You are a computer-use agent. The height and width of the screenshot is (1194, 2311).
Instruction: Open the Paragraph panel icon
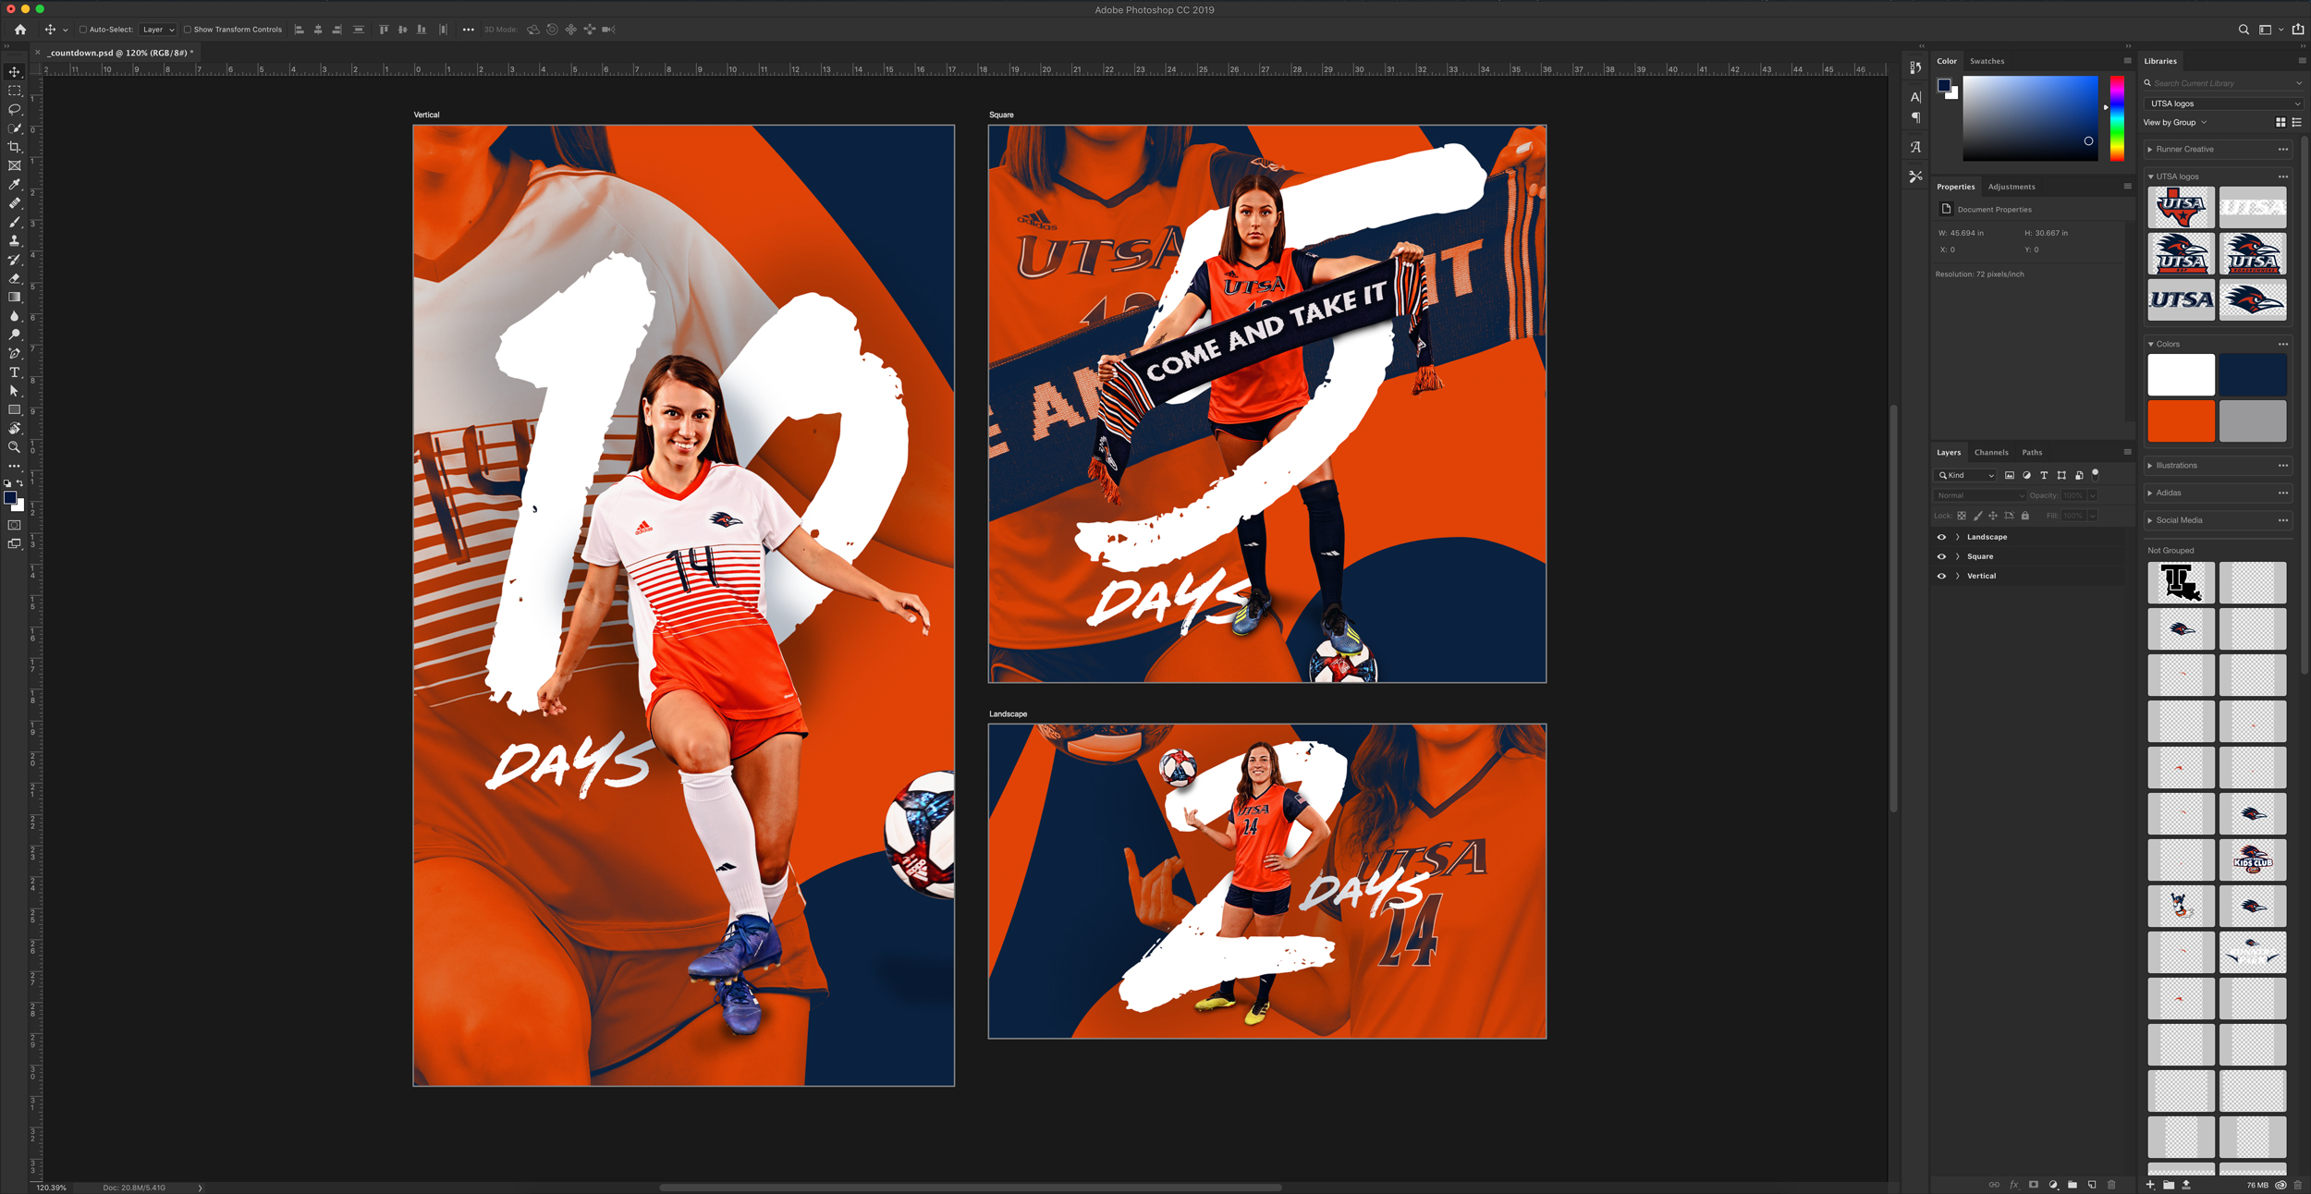pyautogui.click(x=1915, y=117)
